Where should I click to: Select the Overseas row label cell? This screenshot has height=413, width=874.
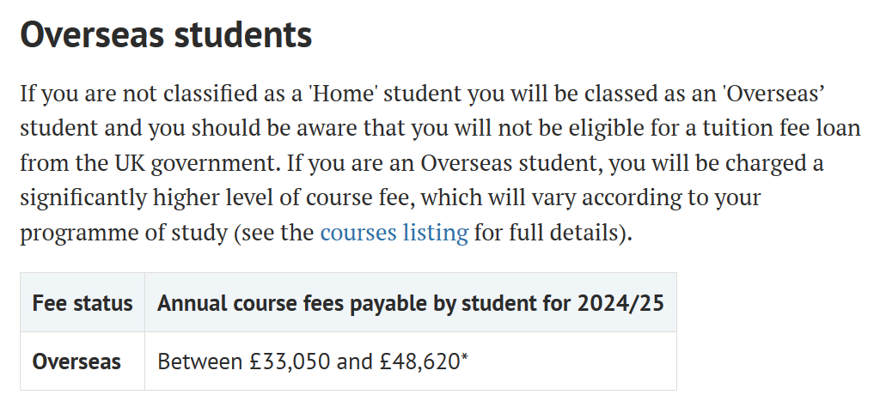coord(83,361)
